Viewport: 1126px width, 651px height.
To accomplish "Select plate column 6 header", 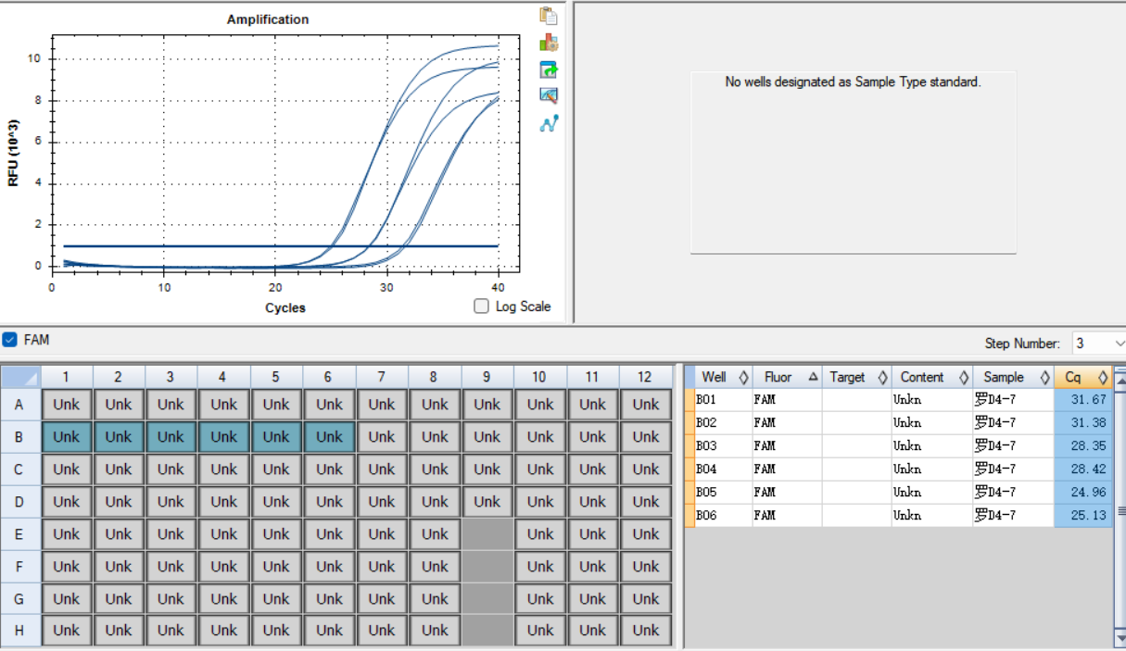I will point(329,377).
